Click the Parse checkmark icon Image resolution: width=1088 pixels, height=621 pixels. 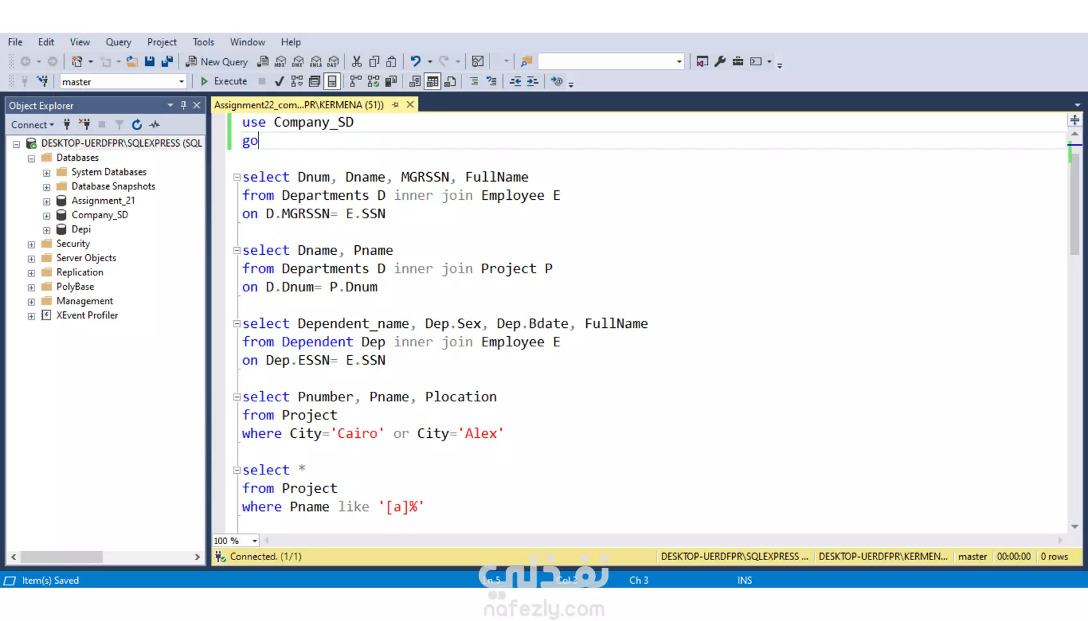279,81
